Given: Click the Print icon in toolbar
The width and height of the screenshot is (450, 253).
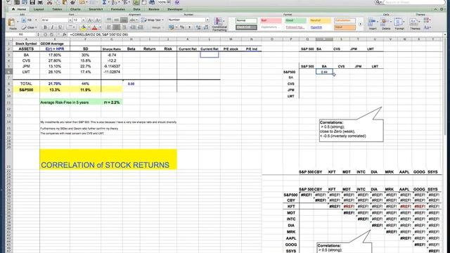Looking at the screenshot, I should pos(40,2).
